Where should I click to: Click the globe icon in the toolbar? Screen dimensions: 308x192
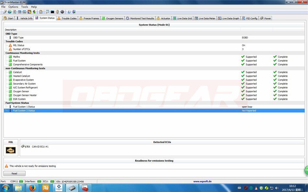pyautogui.click(x=10, y=12)
